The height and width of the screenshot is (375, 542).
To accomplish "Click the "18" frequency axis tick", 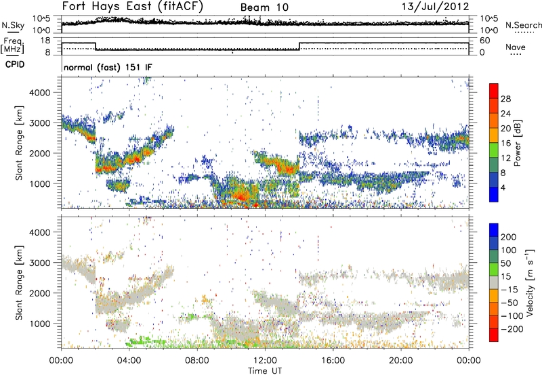I will tap(45, 41).
